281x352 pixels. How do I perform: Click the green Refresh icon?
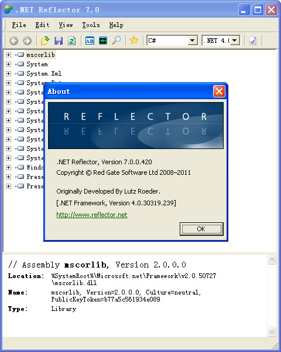pyautogui.click(x=71, y=41)
